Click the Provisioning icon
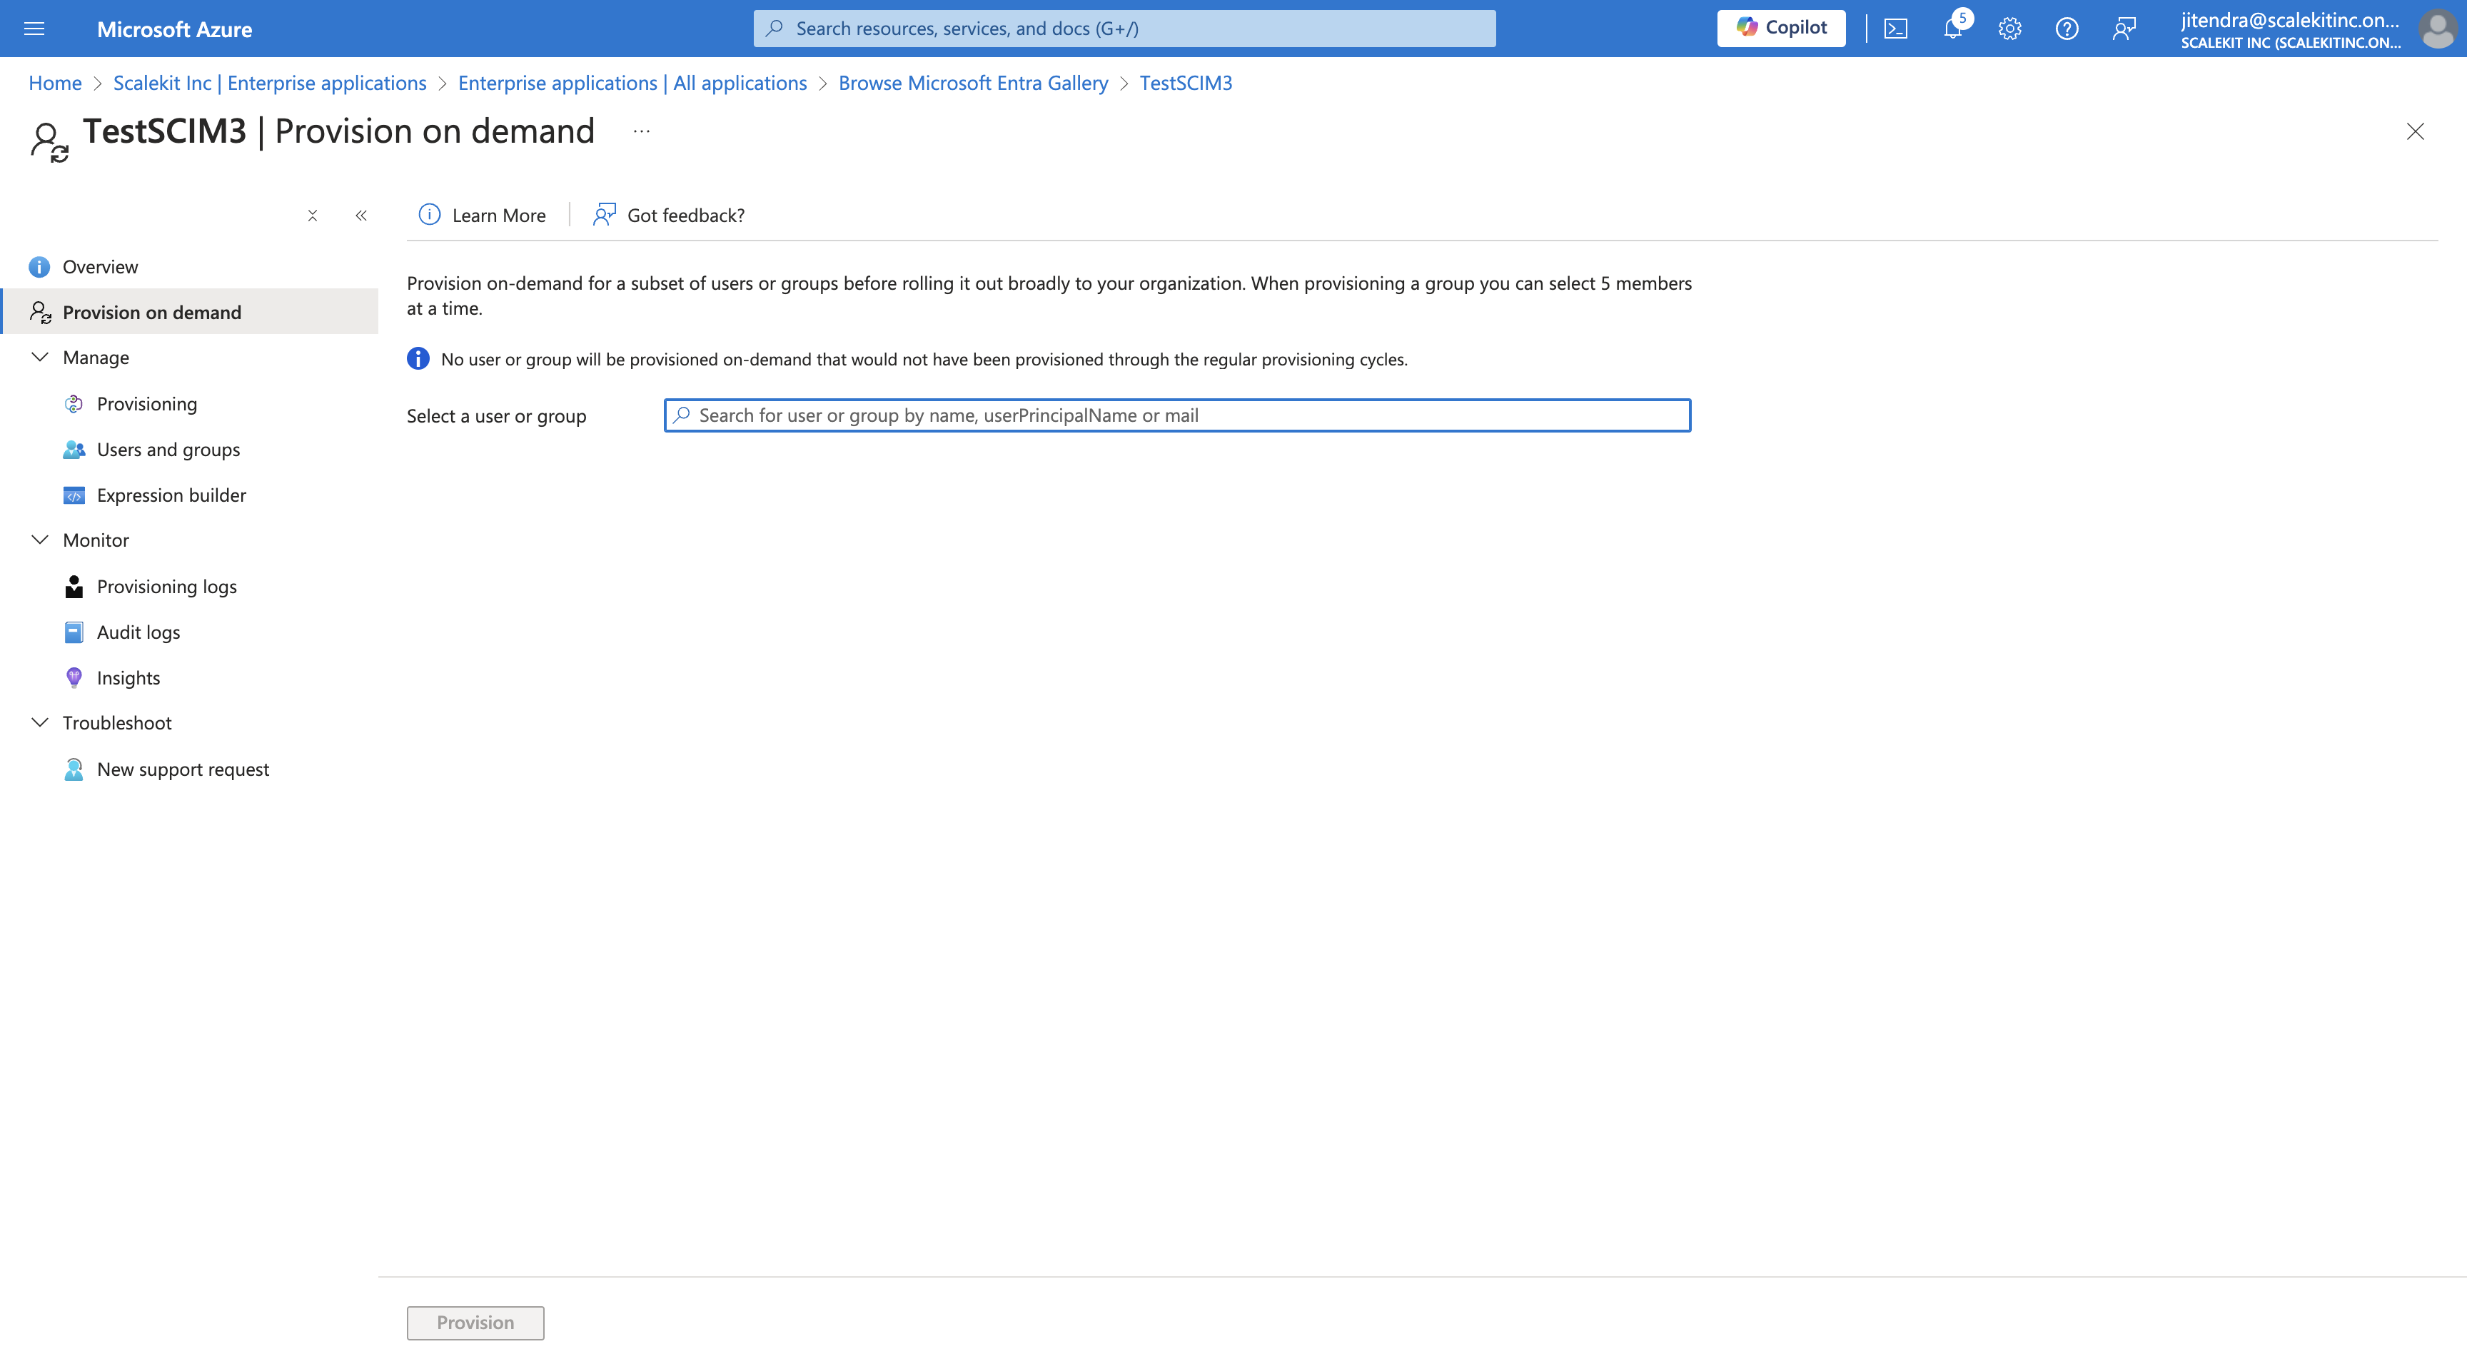The height and width of the screenshot is (1369, 2467). click(x=74, y=403)
